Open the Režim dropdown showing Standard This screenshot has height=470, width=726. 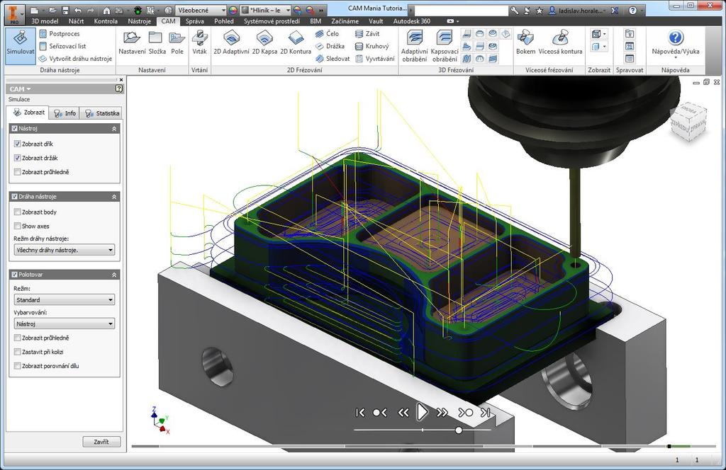click(x=65, y=300)
